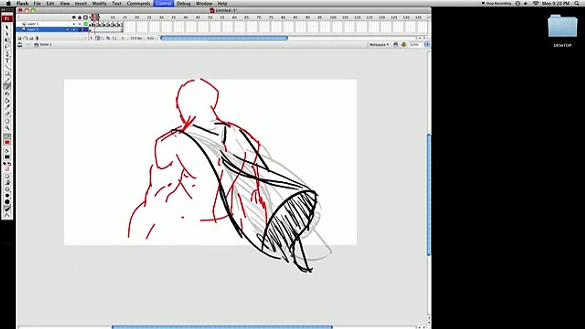Screen dimensions: 585x329
Task: Toggle lock dot for Layer 1
Action: (x=80, y=24)
